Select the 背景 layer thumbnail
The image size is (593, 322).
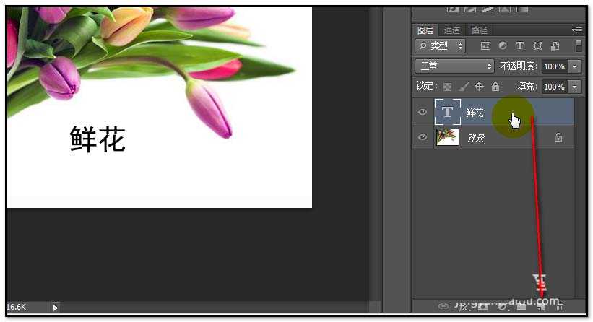tap(448, 137)
